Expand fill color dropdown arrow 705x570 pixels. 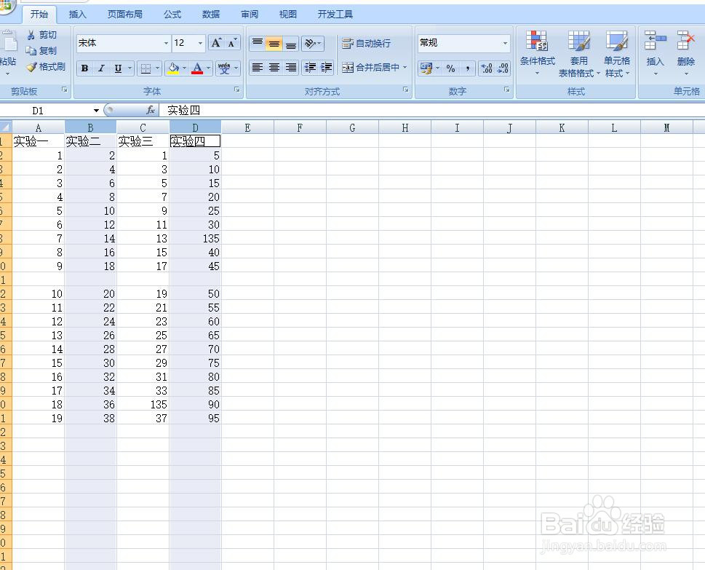pyautogui.click(x=184, y=68)
